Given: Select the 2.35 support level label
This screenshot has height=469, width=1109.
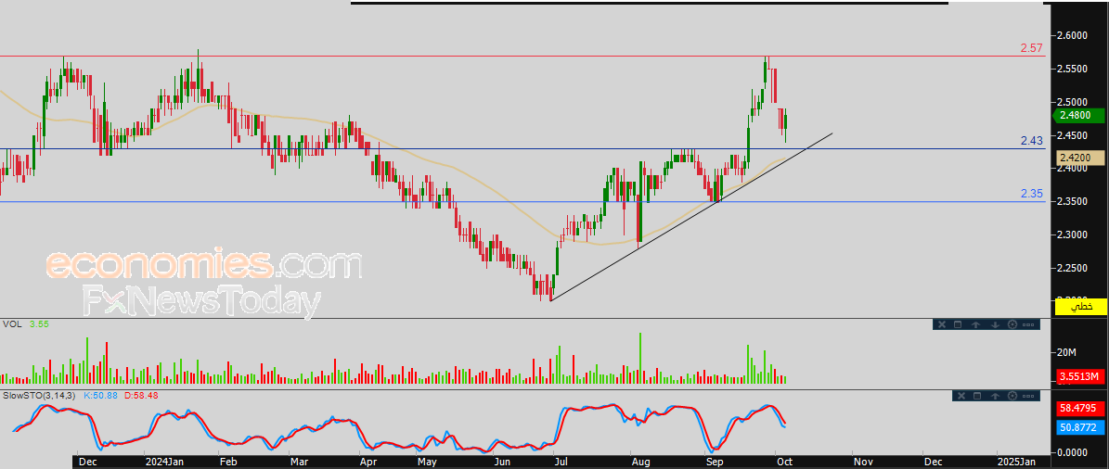Looking at the screenshot, I should (1031, 194).
